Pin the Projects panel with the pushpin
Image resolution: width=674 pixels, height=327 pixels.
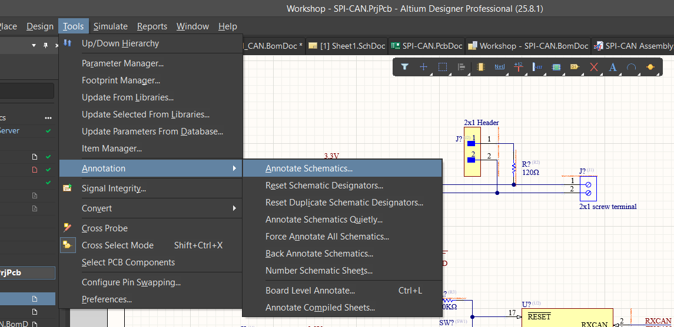coord(45,45)
